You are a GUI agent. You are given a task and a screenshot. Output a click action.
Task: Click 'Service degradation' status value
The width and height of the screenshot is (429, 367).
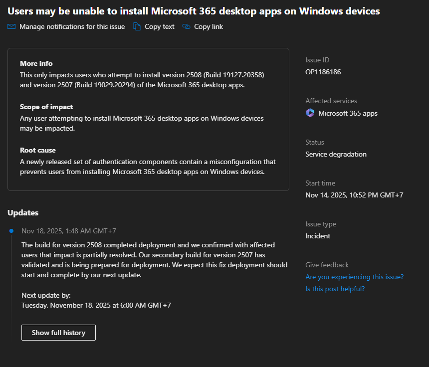pyautogui.click(x=336, y=154)
